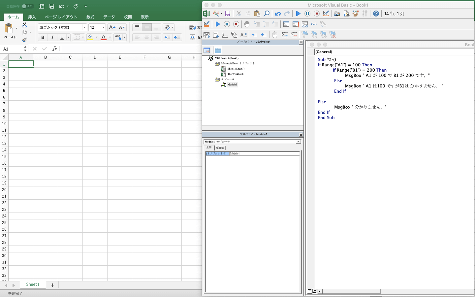Indent selected code in edit toolbar

pos(254,35)
